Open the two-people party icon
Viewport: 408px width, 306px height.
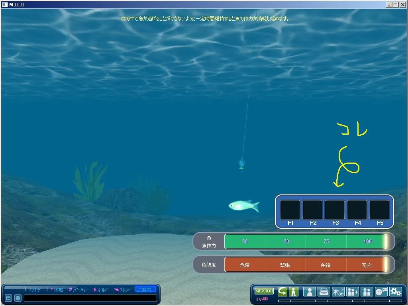point(367,292)
